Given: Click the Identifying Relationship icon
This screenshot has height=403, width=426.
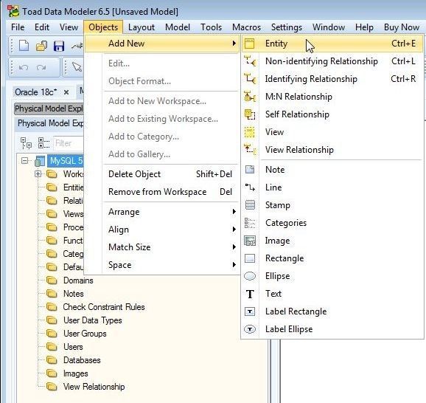Looking at the screenshot, I should click(x=250, y=79).
